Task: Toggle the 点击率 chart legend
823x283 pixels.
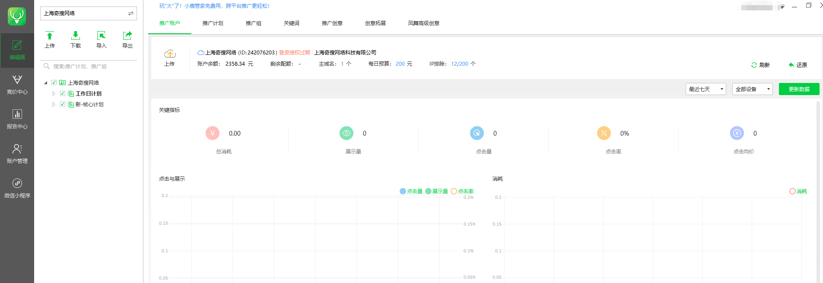Action: tap(462, 191)
